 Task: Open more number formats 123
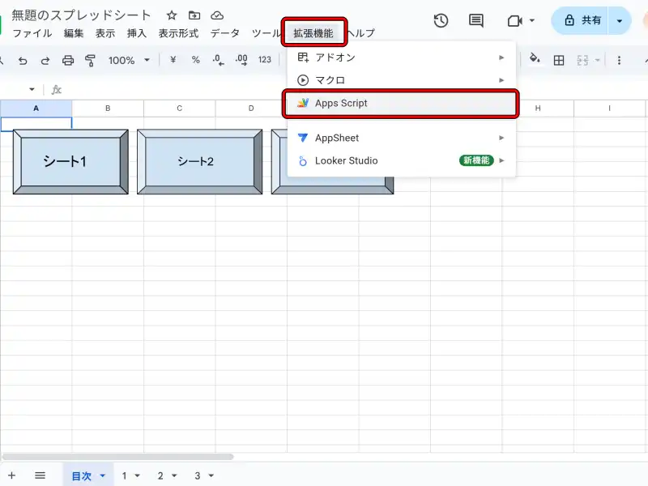[265, 60]
